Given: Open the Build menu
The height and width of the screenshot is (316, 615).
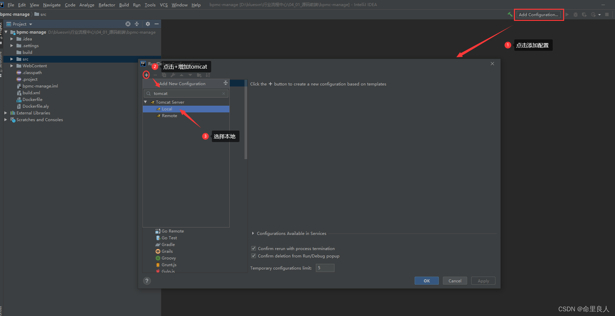Looking at the screenshot, I should 124,5.
